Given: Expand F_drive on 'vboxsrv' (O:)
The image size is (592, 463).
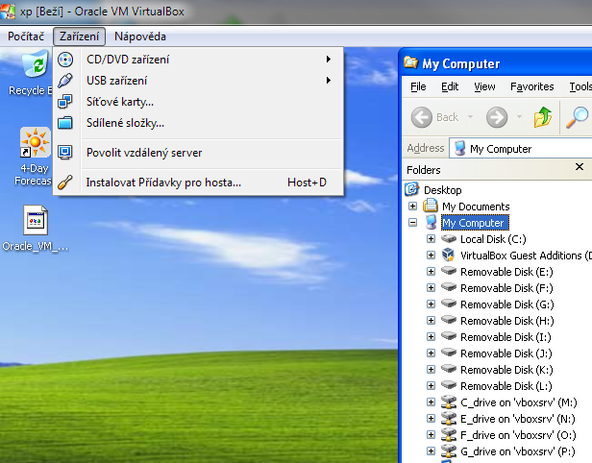Looking at the screenshot, I should 431,435.
